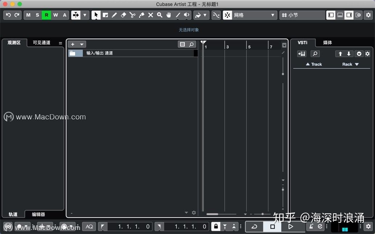
Task: Open Auto-Scroll settings dropdown arrow
Action: [x=85, y=15]
